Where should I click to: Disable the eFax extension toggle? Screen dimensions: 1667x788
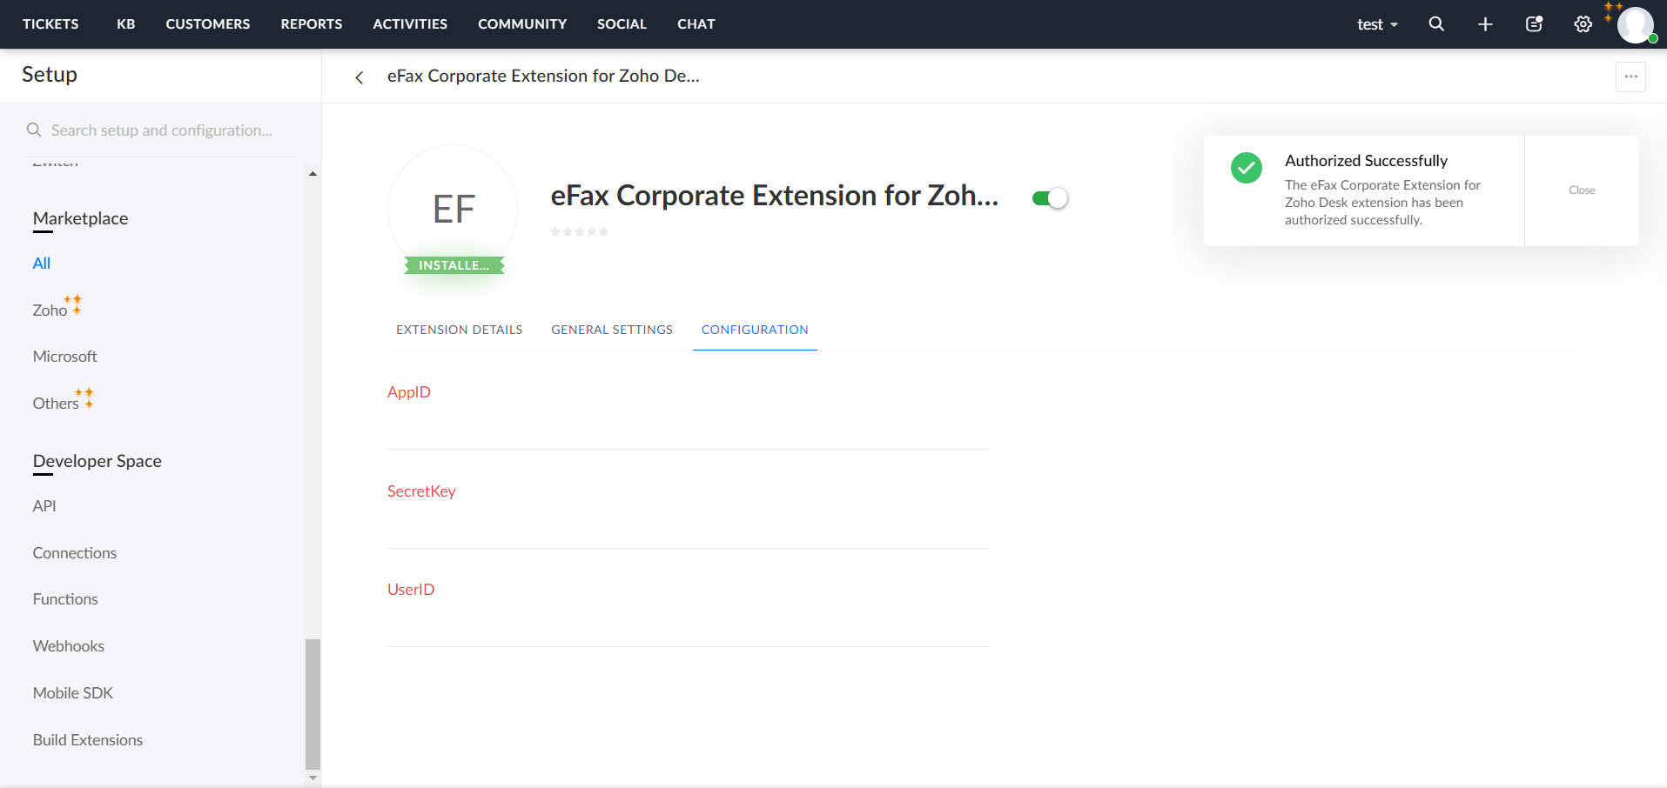[x=1050, y=198]
